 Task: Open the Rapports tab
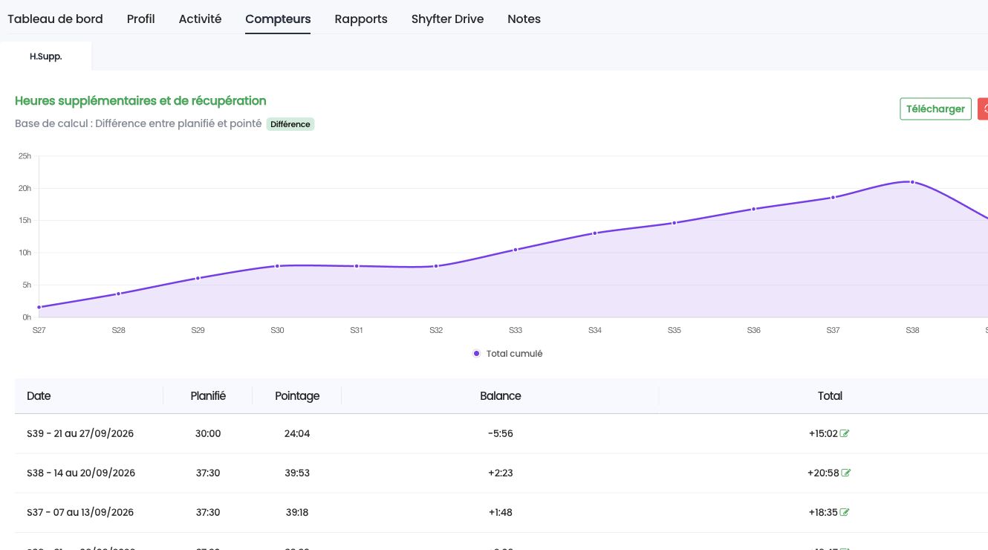click(x=361, y=19)
